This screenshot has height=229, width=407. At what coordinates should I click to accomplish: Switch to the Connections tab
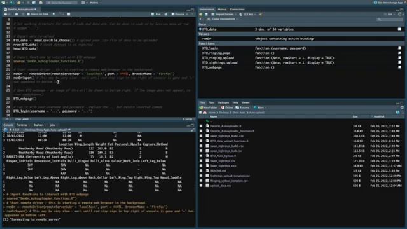tap(237, 9)
